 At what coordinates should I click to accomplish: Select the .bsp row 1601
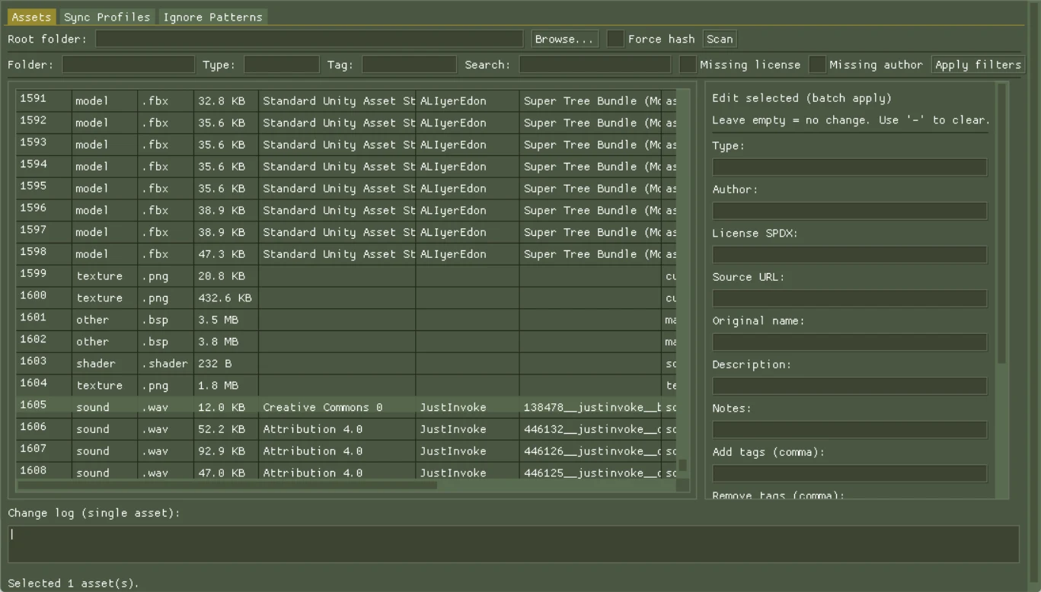[346, 320]
